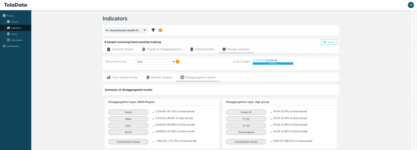
Task: Click 'Summary of disaggregated results' heading
Action: (x=129, y=90)
